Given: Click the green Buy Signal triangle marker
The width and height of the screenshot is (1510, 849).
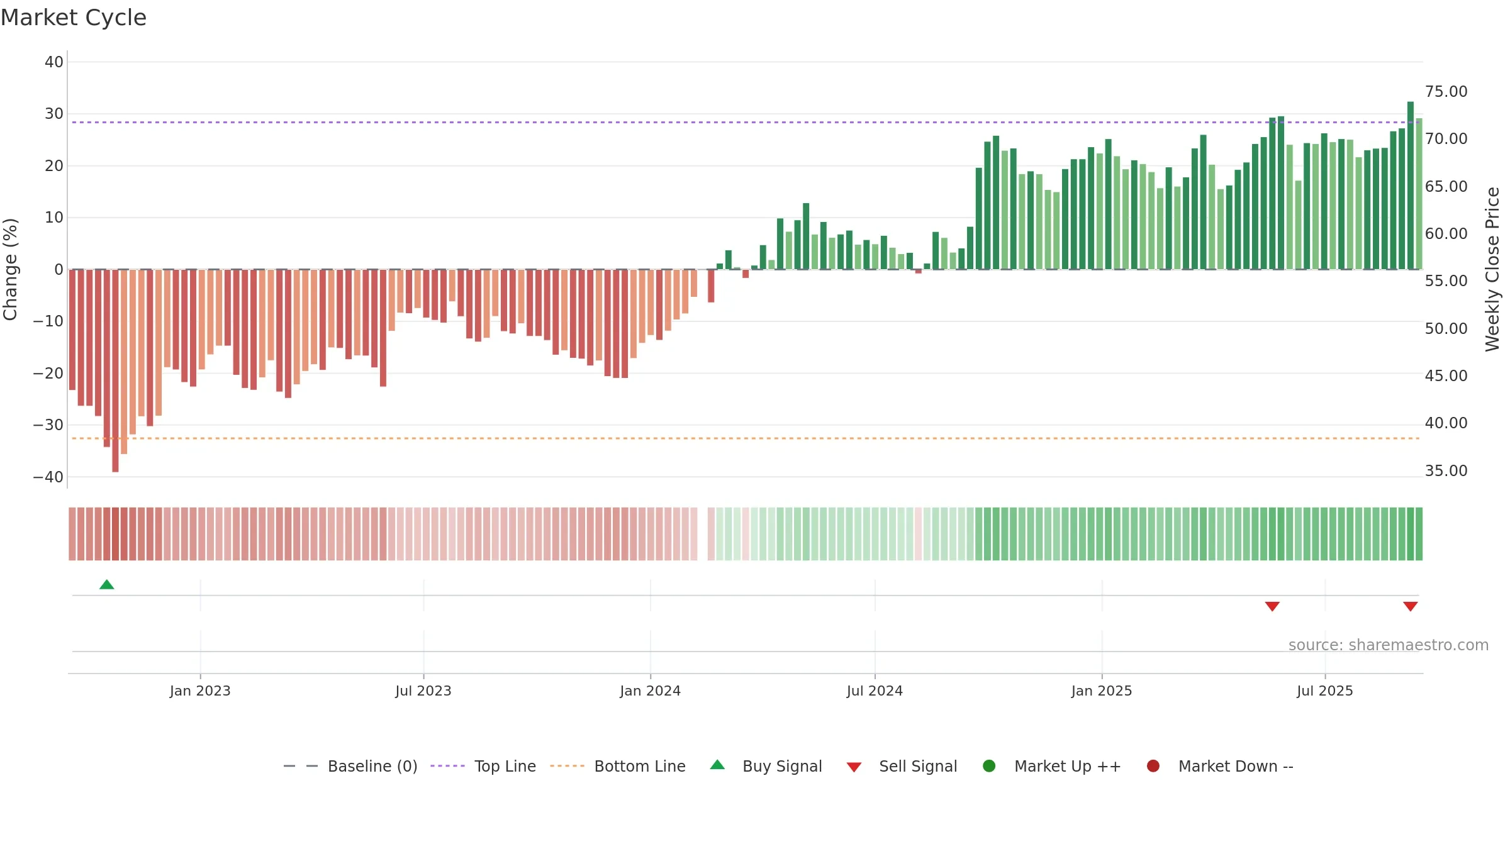Looking at the screenshot, I should (x=107, y=585).
